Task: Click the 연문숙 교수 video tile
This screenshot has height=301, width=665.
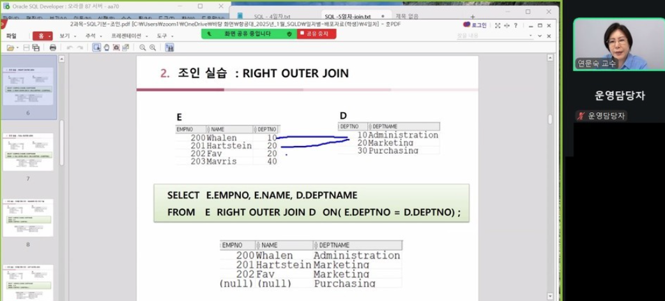Action: pyautogui.click(x=619, y=44)
